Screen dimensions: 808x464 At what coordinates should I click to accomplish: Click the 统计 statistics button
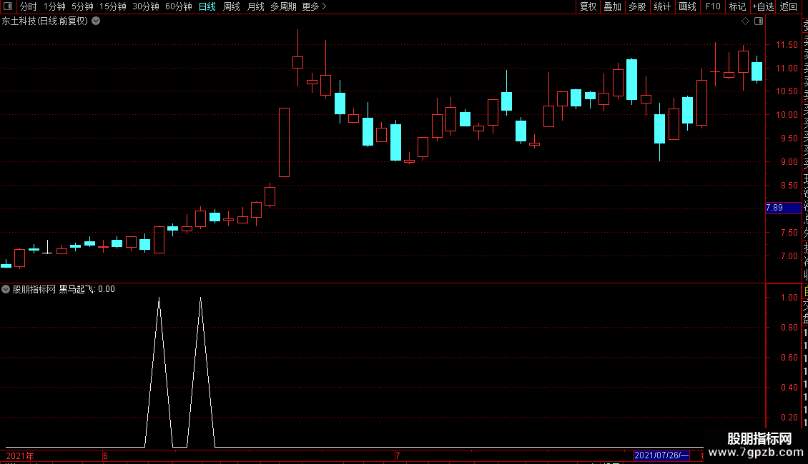(662, 6)
